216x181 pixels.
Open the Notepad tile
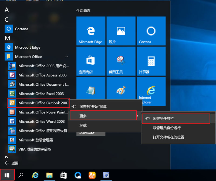[91, 88]
